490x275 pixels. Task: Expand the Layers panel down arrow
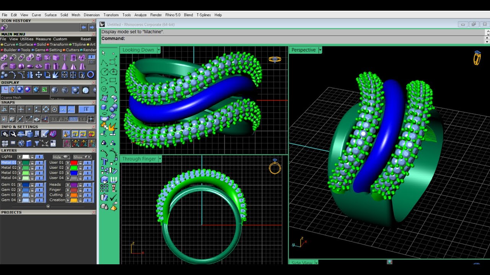(48, 207)
